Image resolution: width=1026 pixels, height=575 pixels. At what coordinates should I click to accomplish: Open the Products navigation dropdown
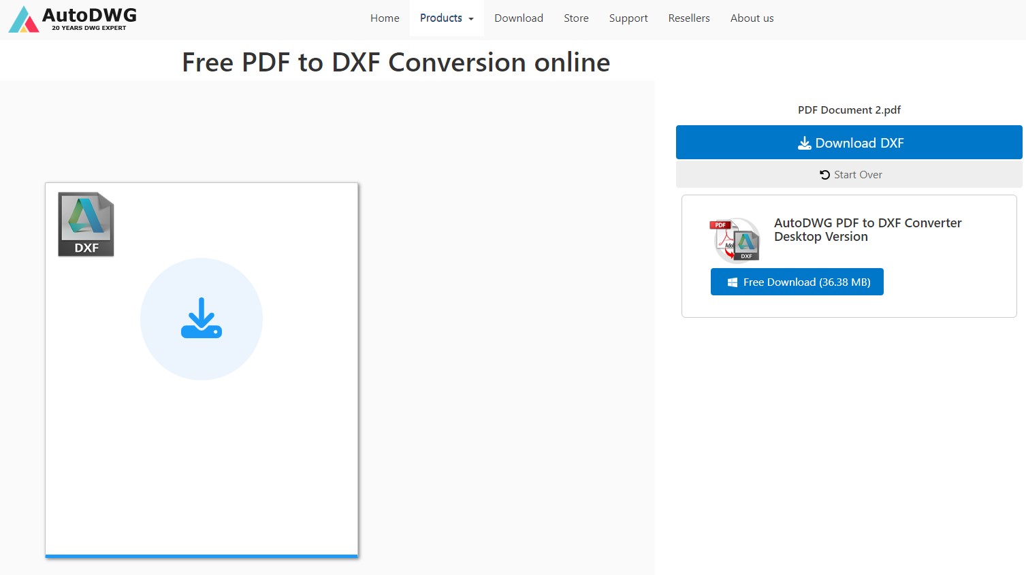click(x=446, y=18)
